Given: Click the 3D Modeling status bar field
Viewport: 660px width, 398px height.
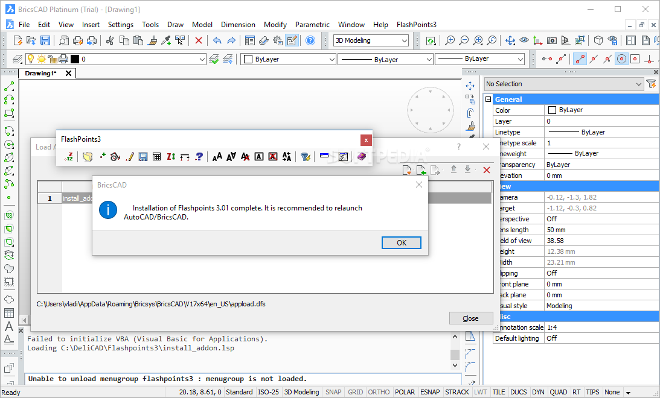Looking at the screenshot, I should [x=301, y=392].
